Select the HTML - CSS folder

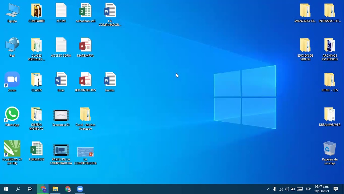pos(330,82)
